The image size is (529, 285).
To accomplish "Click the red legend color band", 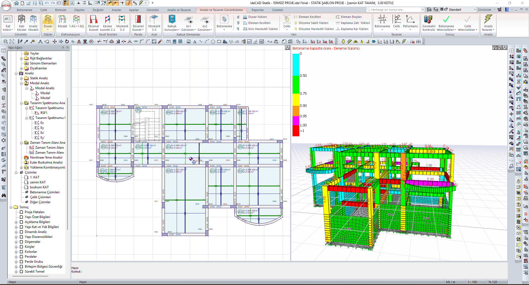I will pos(296,131).
